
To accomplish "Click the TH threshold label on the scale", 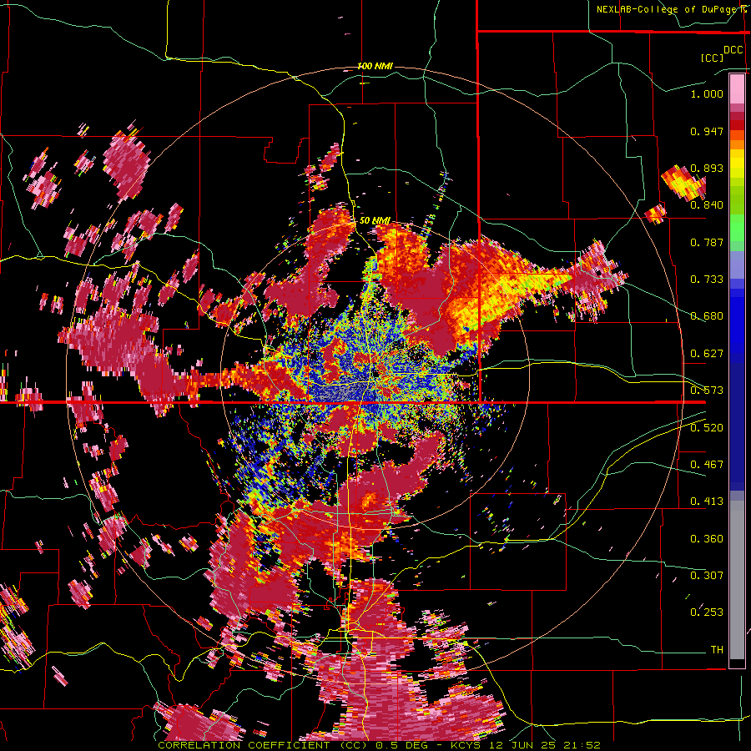I will coord(717,650).
